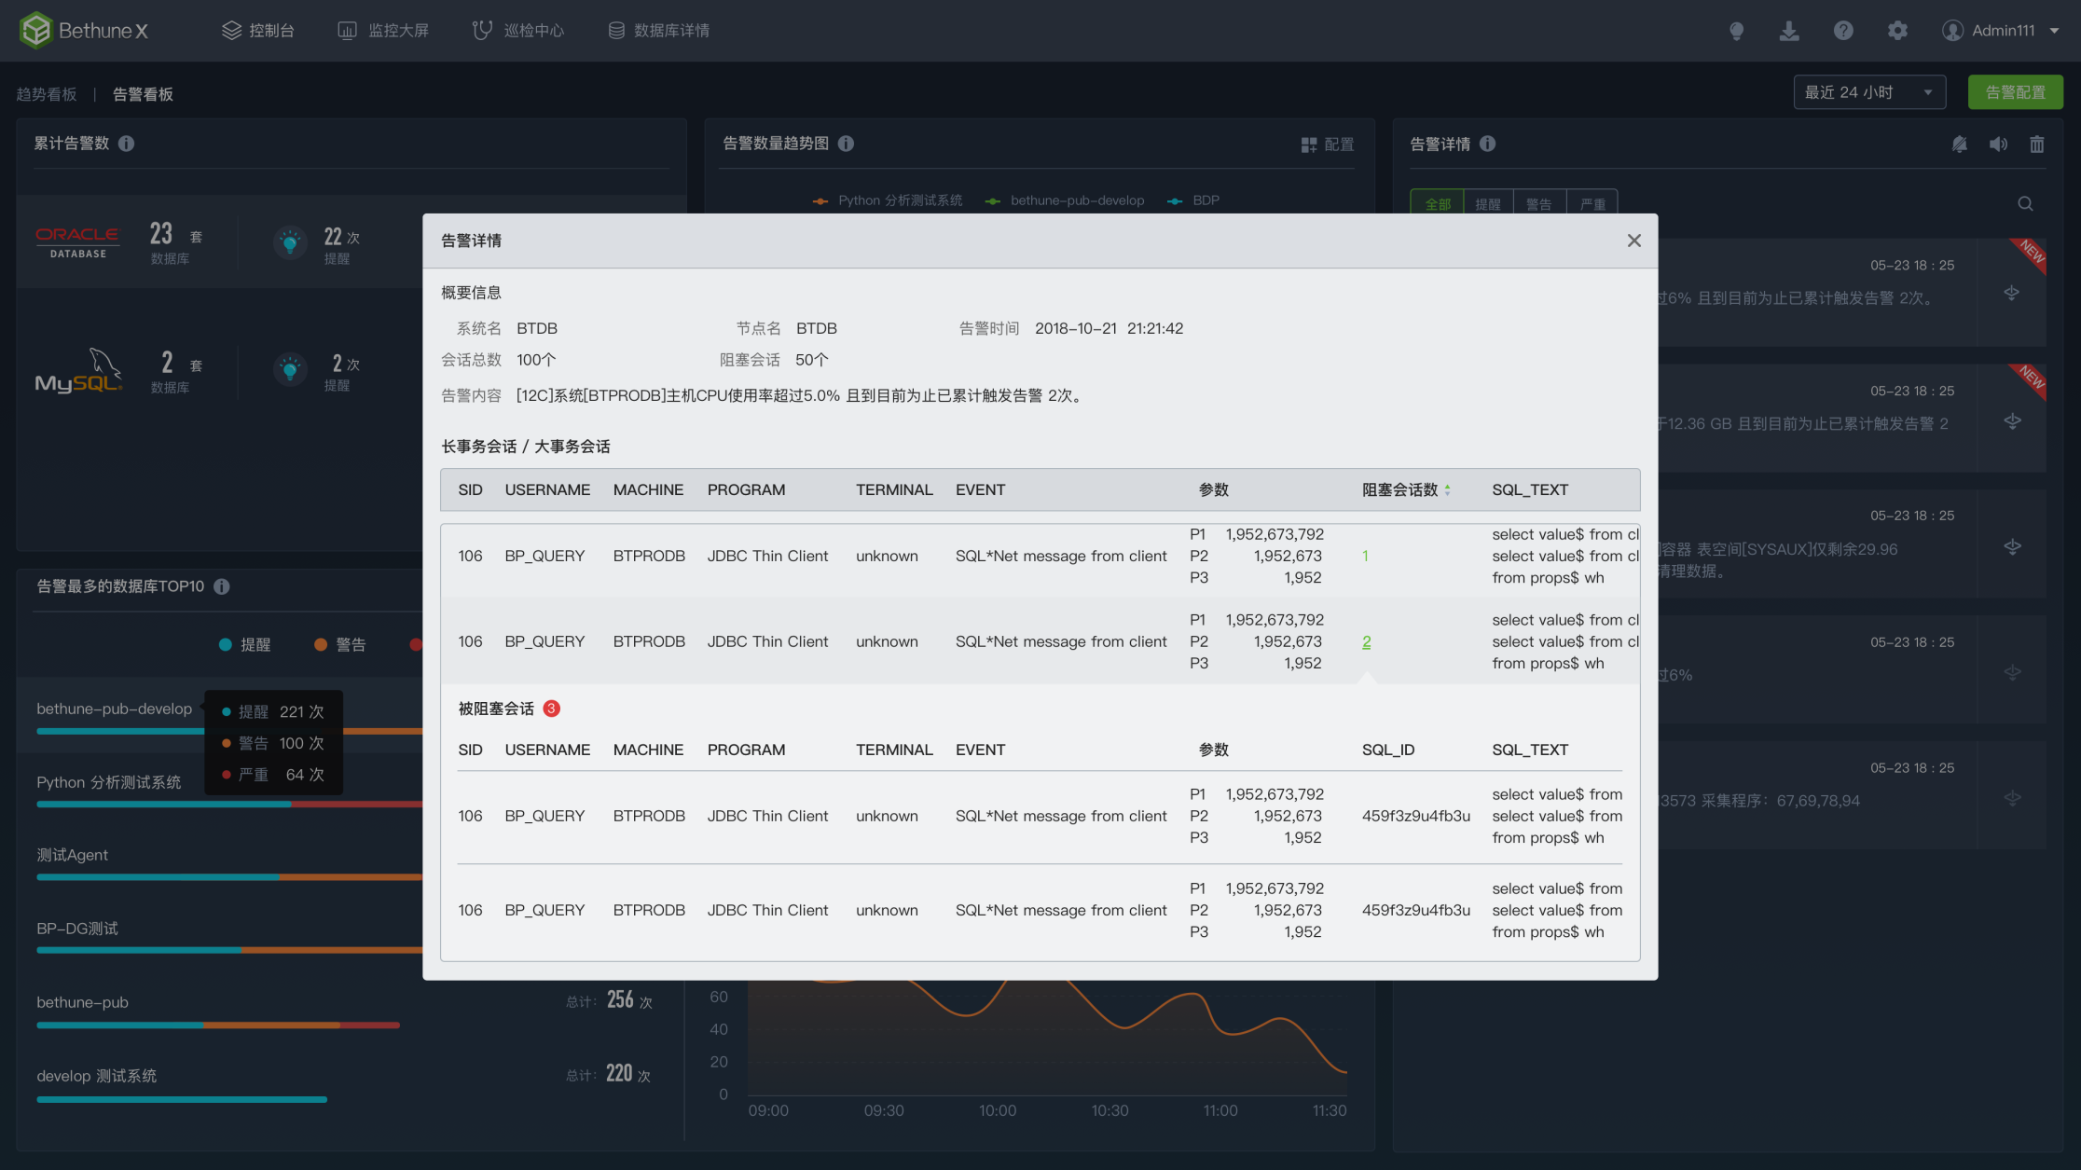Screen dimensions: 2081x1170
Task: Close the 告警详情 dialog
Action: point(1633,241)
